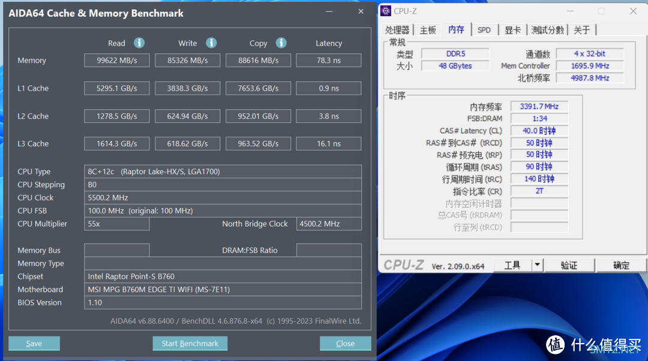Click the Motherboard field MSI MPG B760M EDGE
Screen dimensions: 648x361
(x=223, y=290)
